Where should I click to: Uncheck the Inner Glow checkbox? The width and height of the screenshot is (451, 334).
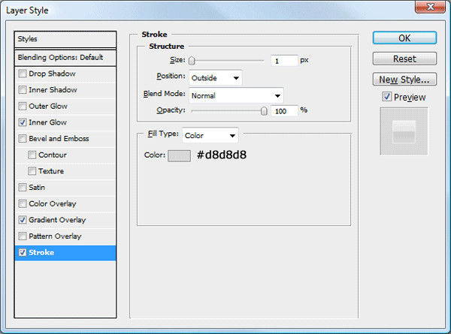23,122
